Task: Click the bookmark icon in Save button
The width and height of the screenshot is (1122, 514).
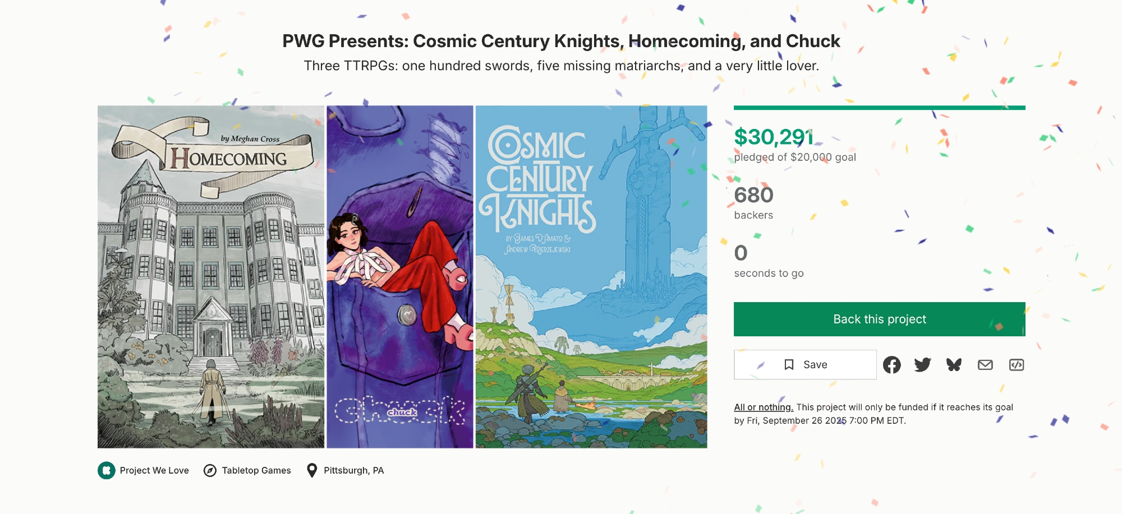Action: (789, 365)
